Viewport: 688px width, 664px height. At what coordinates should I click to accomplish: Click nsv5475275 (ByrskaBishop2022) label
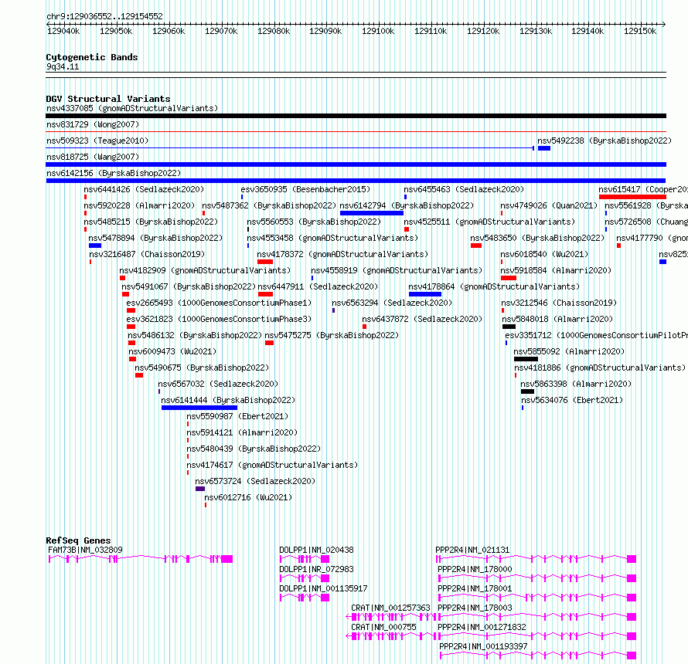coord(332,335)
